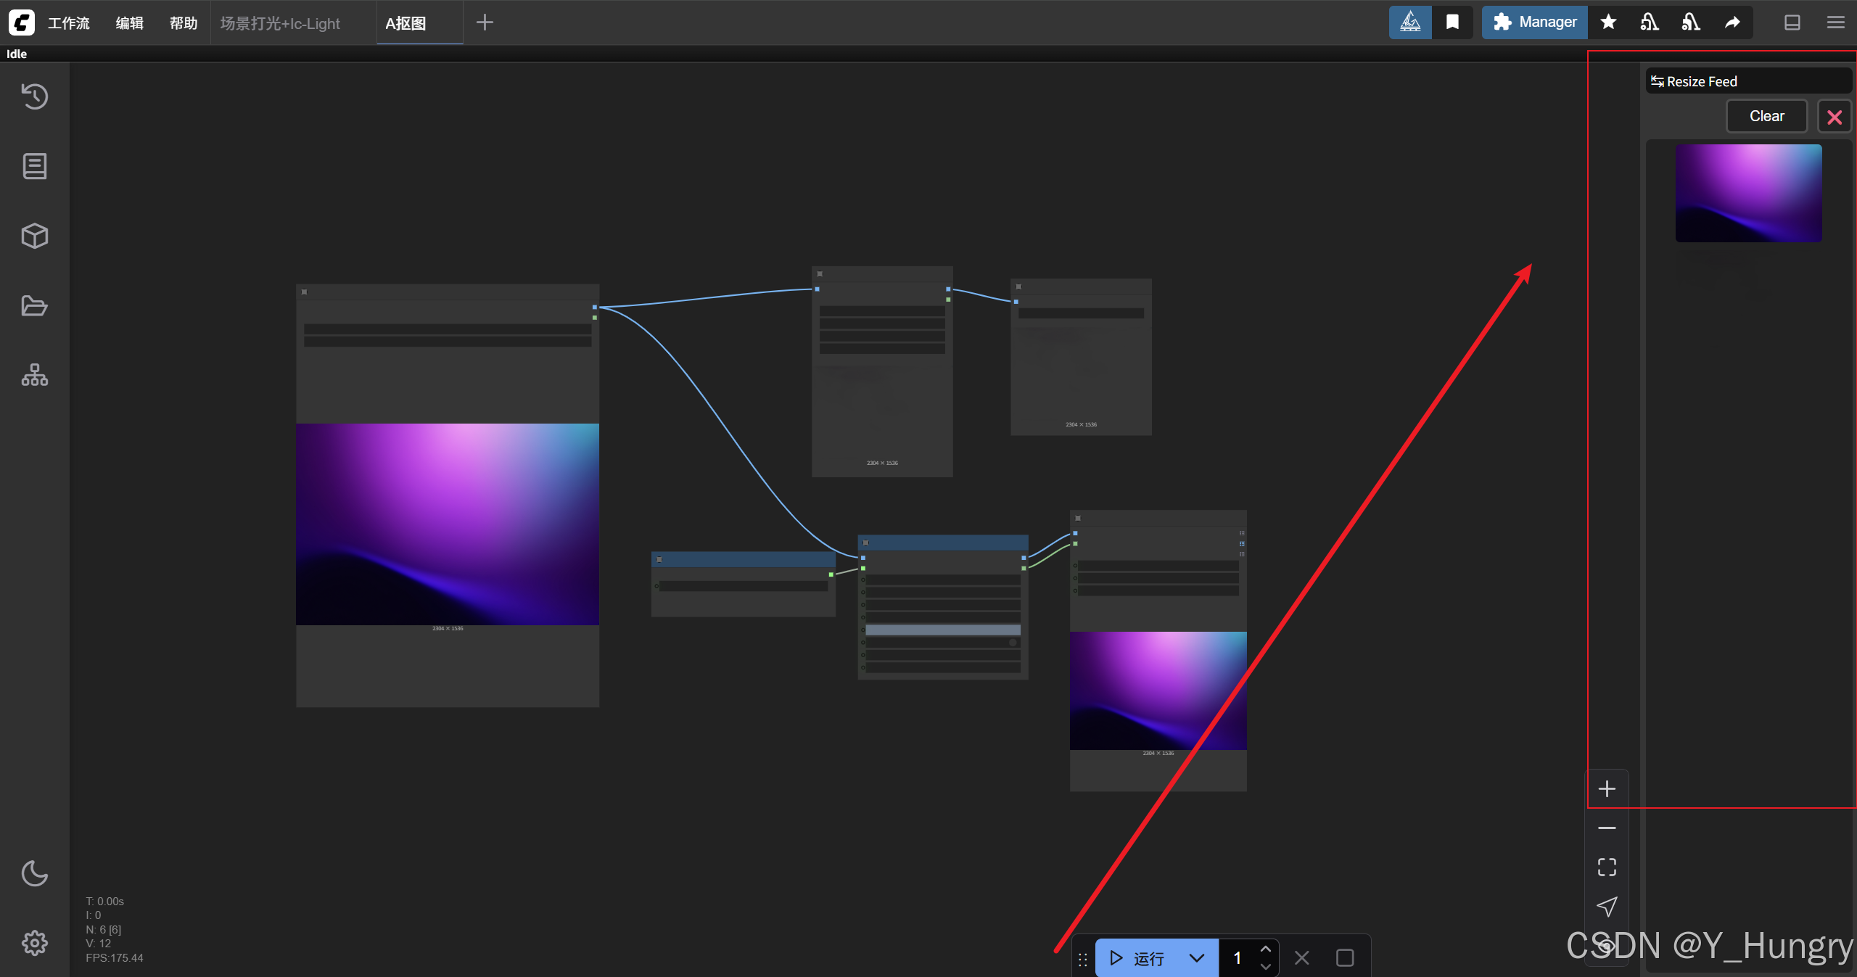Open the purple image thumbnail in feed
The width and height of the screenshot is (1857, 977).
(1748, 193)
